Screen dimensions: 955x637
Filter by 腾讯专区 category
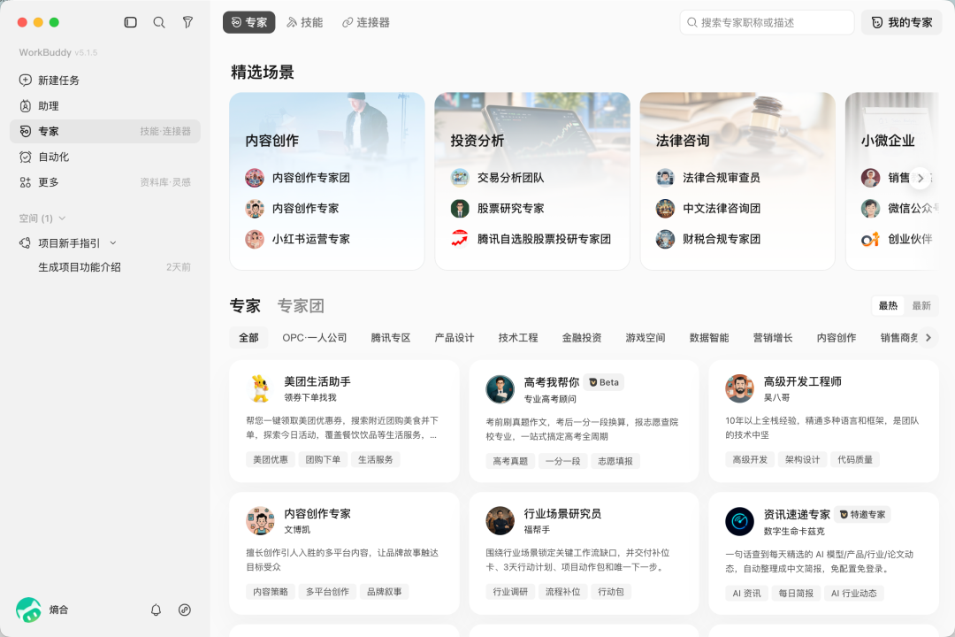pos(391,338)
